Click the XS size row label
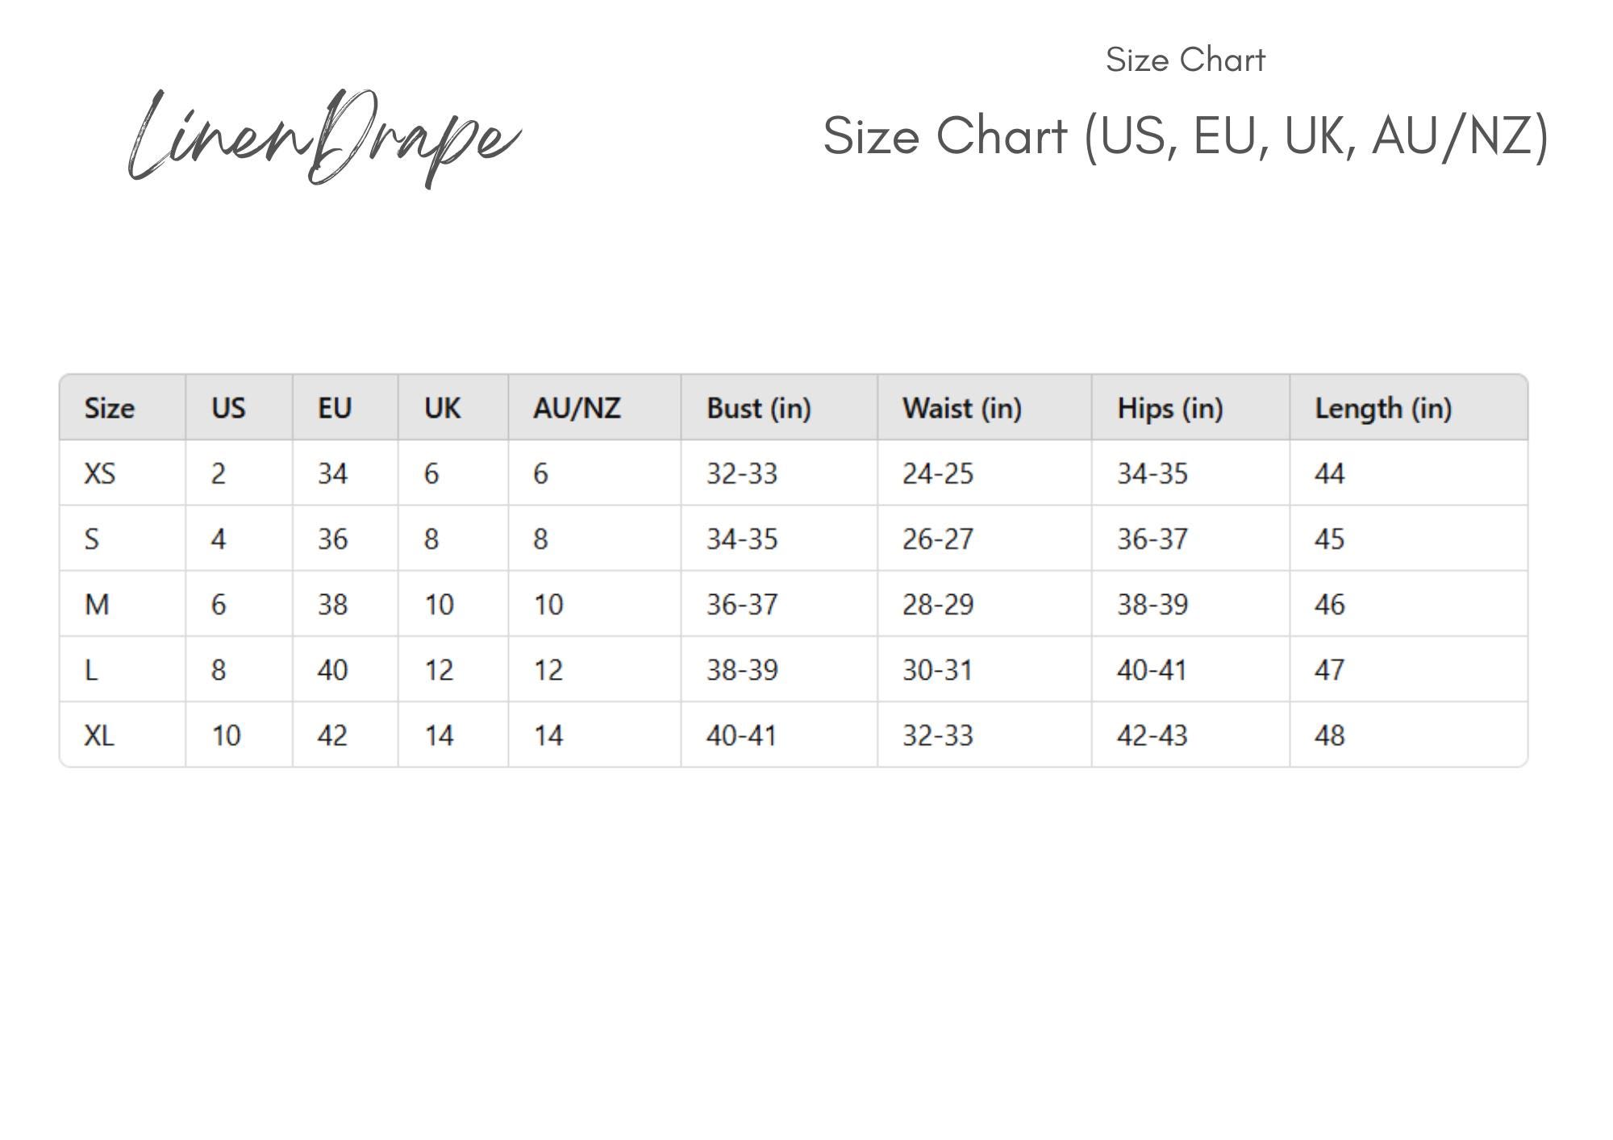This screenshot has height=1140, width=1613. 100,473
